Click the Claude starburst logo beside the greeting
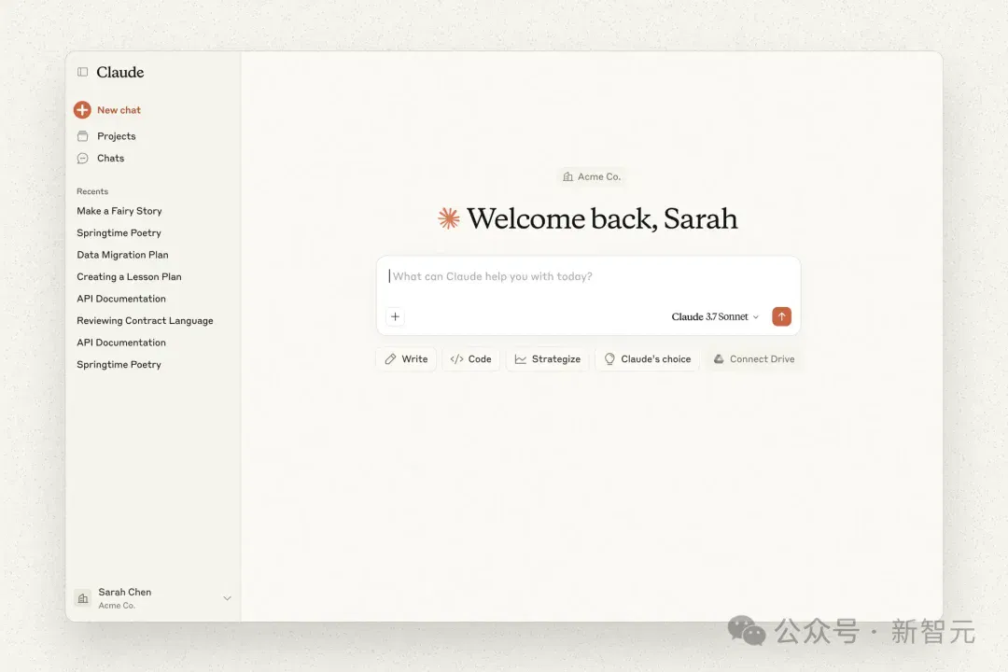The width and height of the screenshot is (1008, 672). point(449,218)
